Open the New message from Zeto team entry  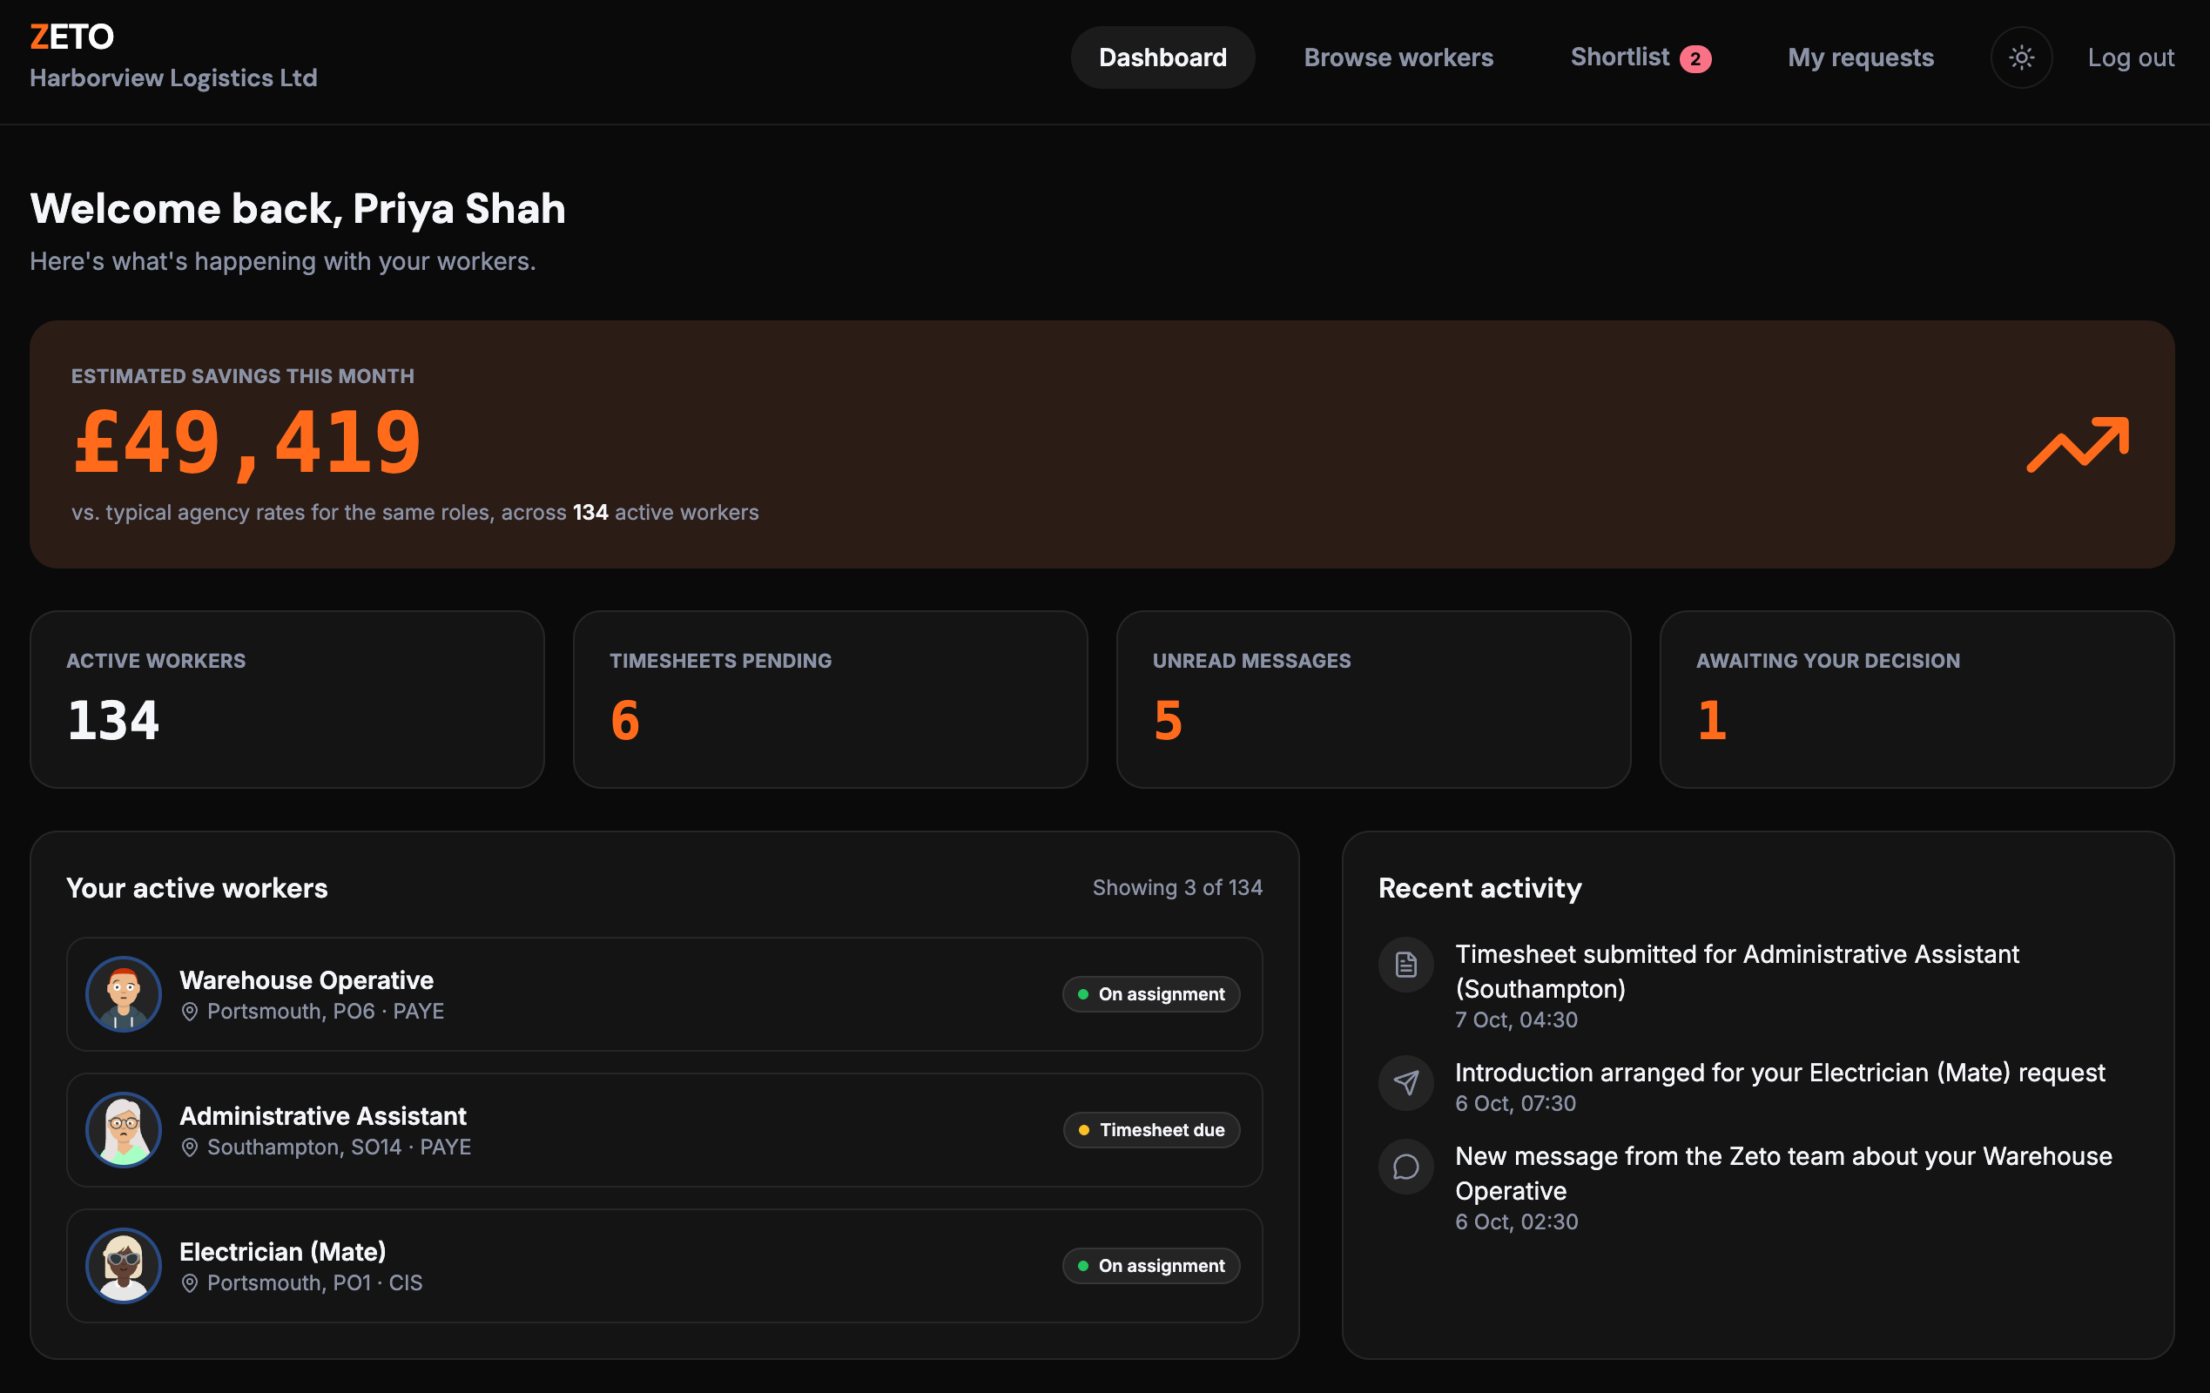(1757, 1187)
